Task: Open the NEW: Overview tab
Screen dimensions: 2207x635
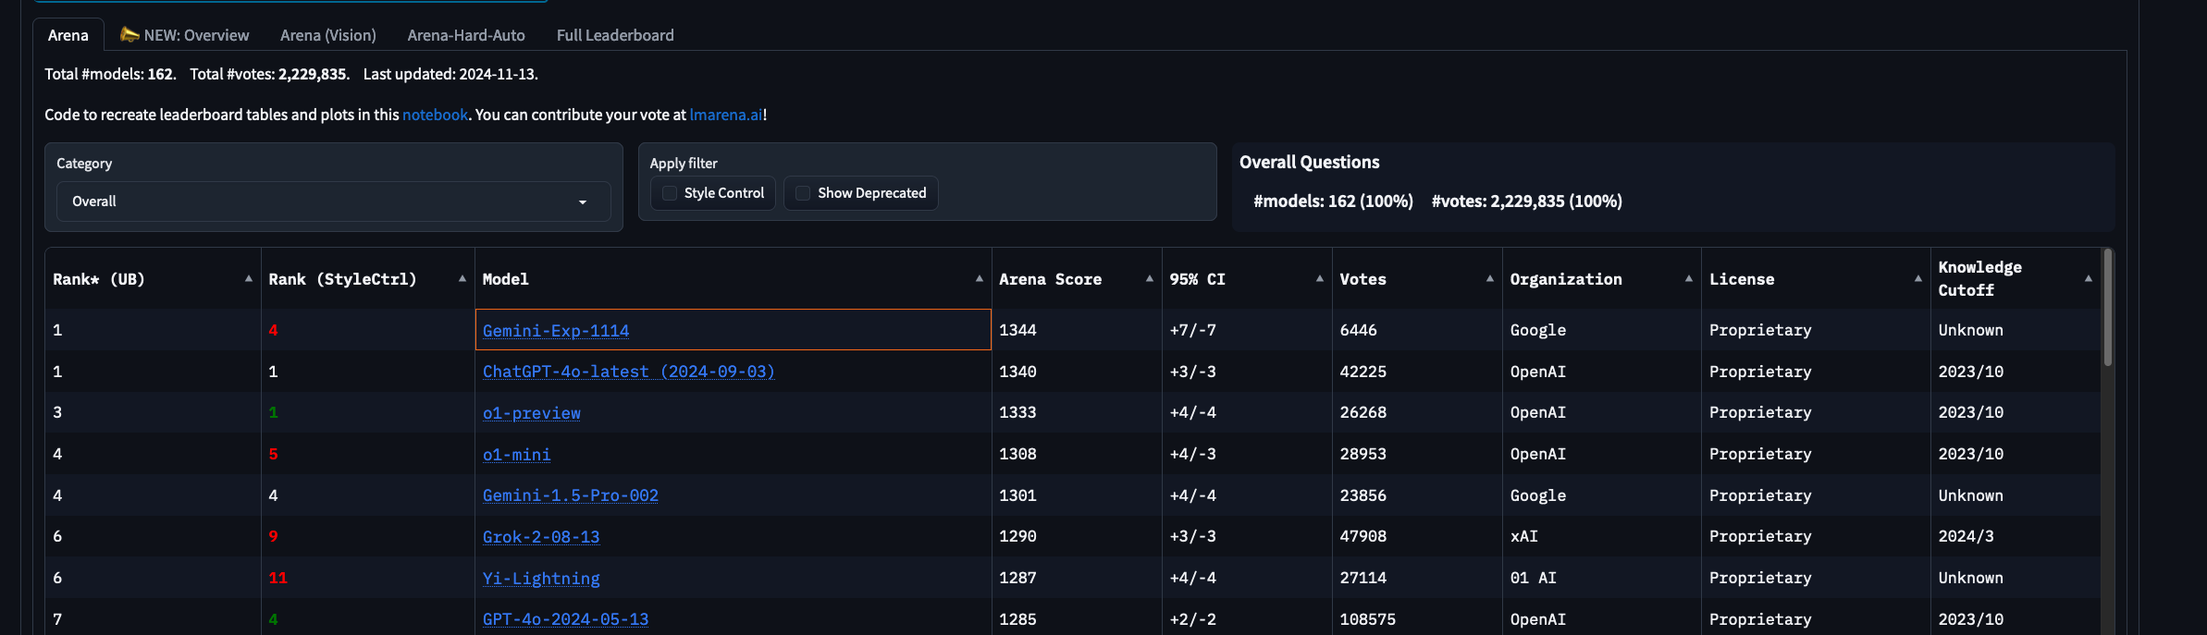Action: coord(185,35)
